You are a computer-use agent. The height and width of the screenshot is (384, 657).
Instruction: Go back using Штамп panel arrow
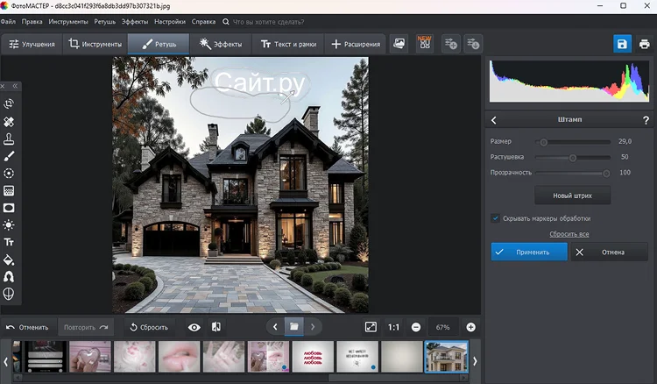tap(493, 120)
